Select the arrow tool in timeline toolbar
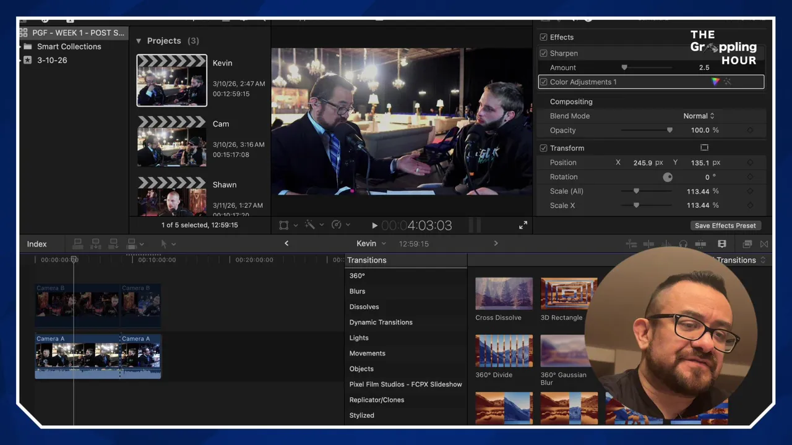 [164, 244]
